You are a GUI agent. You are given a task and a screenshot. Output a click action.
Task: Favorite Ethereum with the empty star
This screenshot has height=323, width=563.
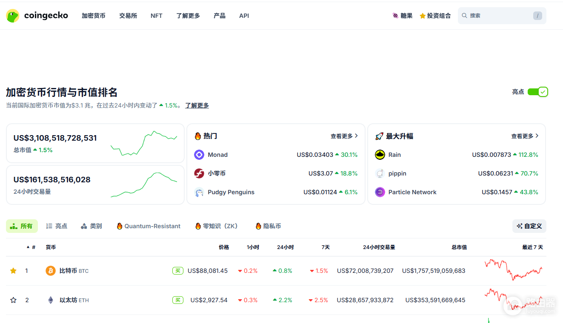(x=13, y=300)
